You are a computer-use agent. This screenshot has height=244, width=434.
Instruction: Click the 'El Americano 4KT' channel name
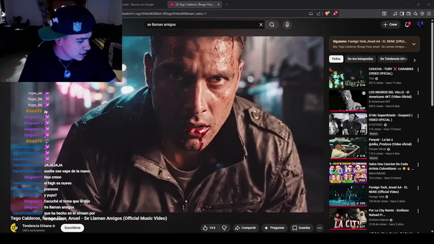point(379,102)
